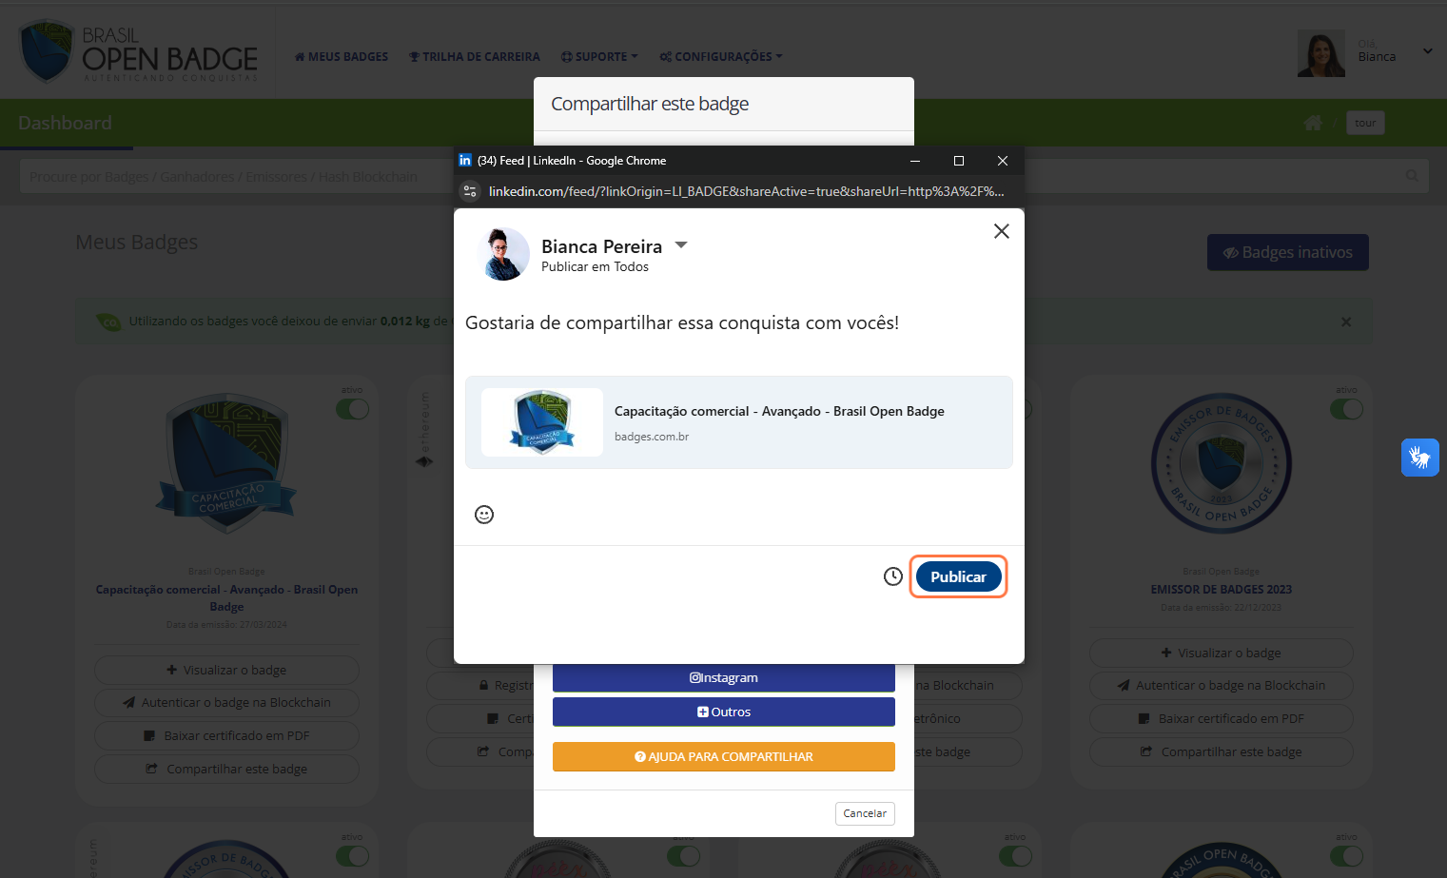Click the Cancelar button in share modal

click(x=865, y=813)
